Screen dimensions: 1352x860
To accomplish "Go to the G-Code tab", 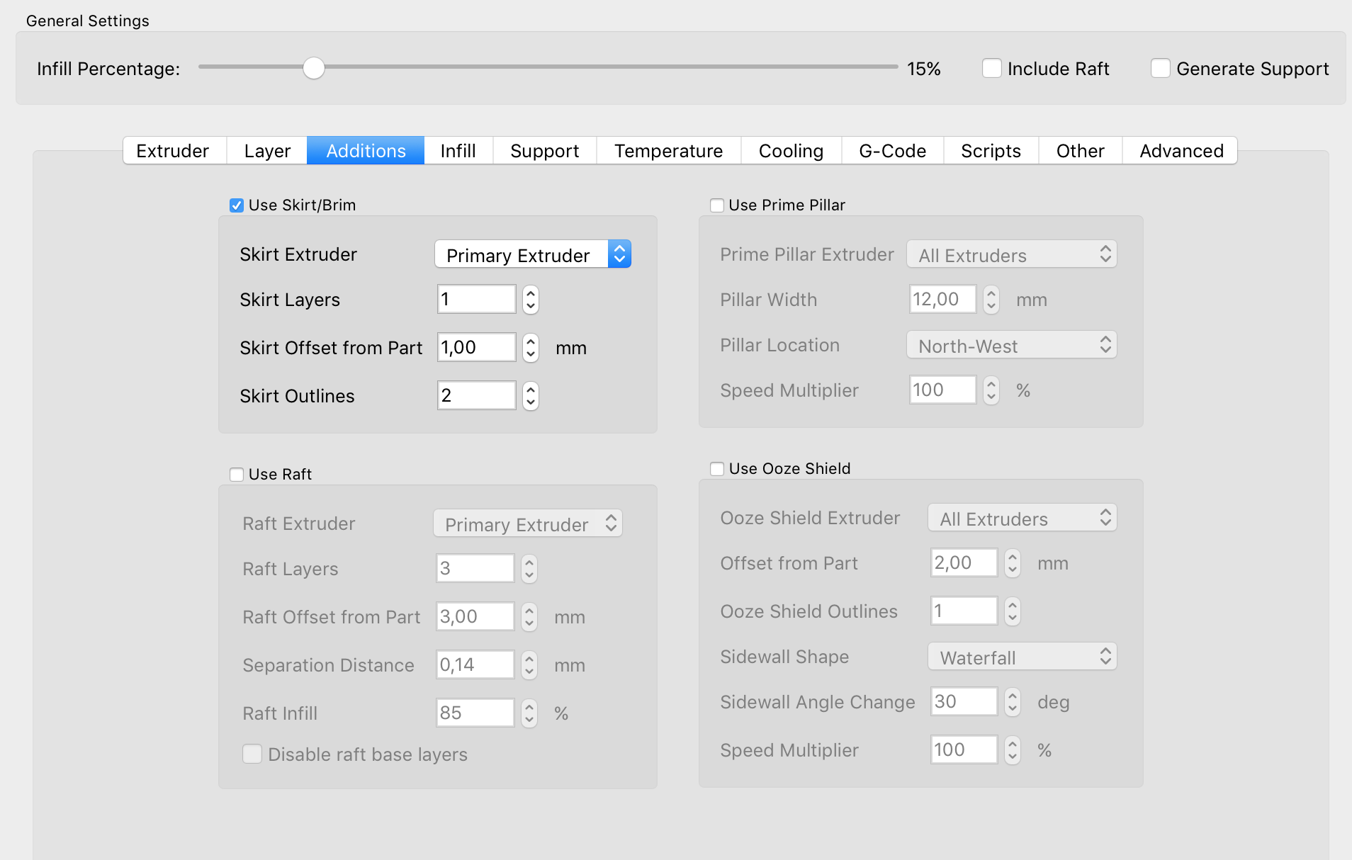I will pos(892,151).
